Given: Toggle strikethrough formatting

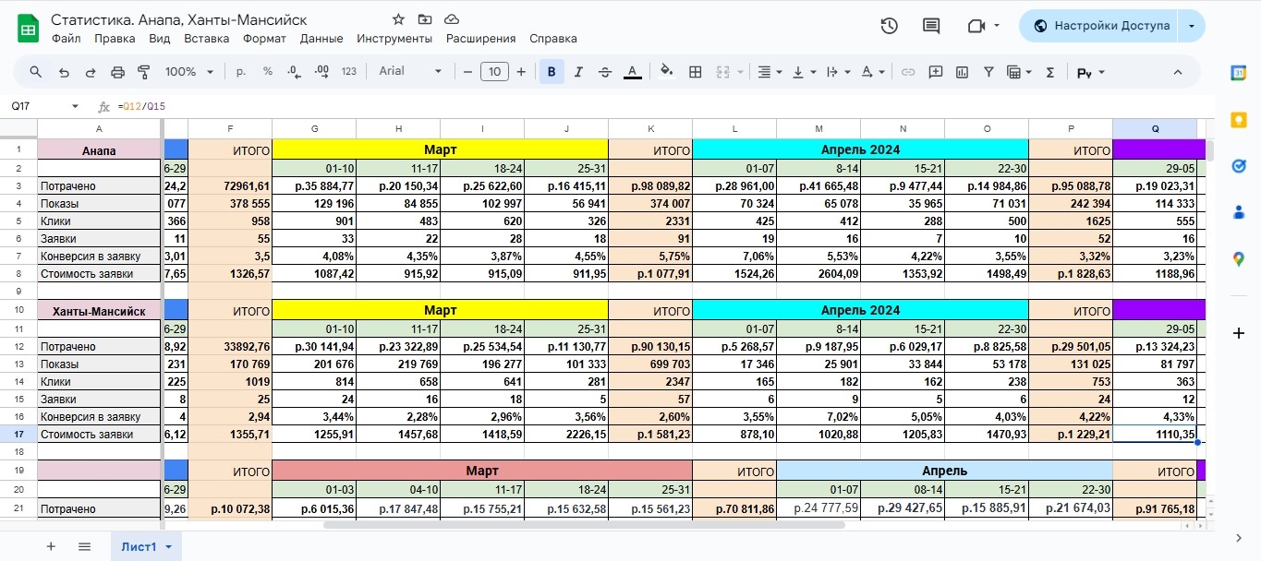Looking at the screenshot, I should click(605, 72).
